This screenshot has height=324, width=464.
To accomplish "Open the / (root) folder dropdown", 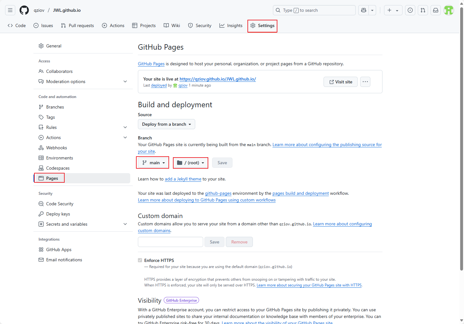I will point(190,163).
